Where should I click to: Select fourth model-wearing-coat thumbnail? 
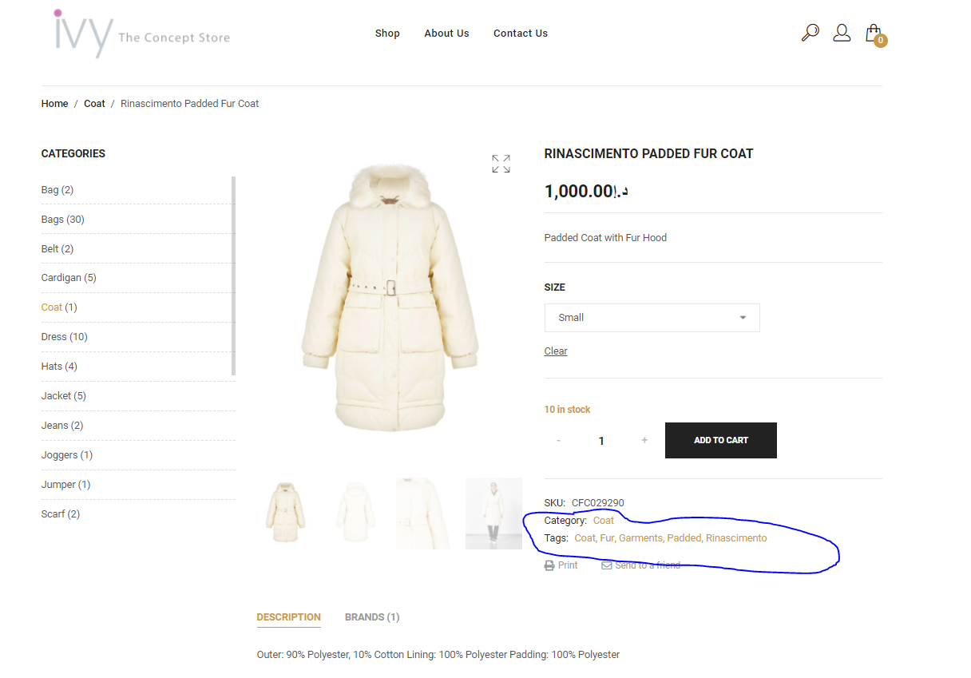click(493, 513)
